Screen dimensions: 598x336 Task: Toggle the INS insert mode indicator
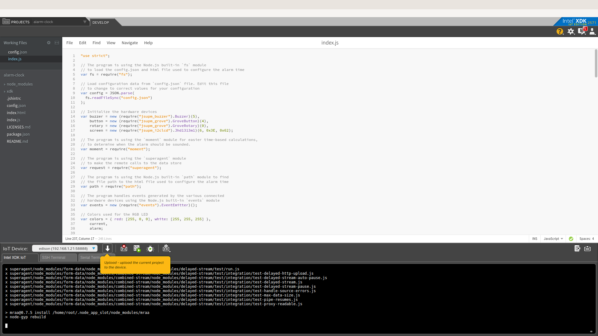[534, 239]
